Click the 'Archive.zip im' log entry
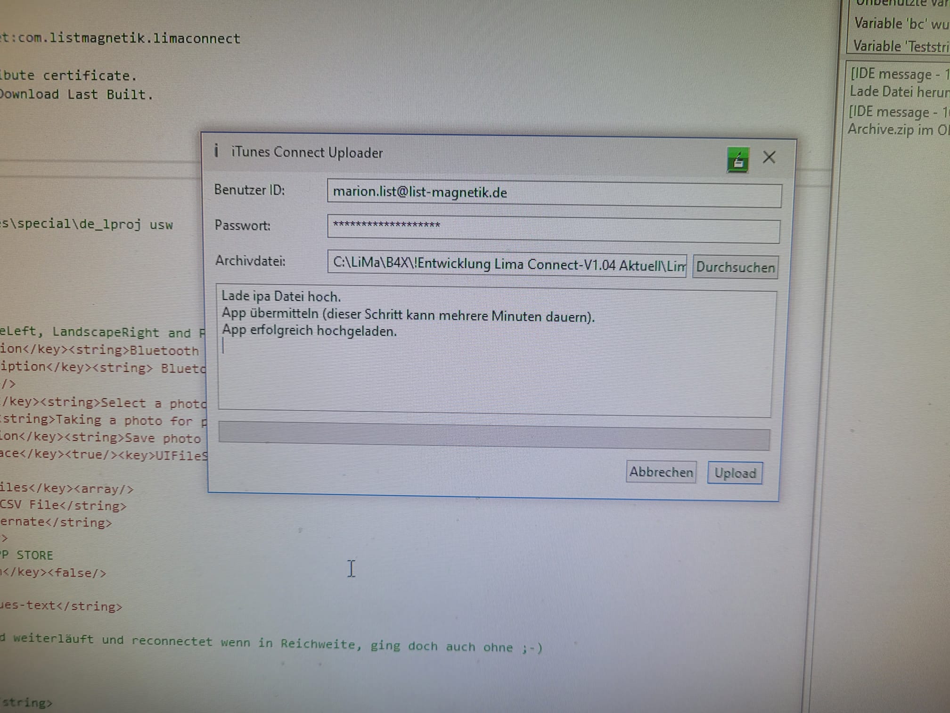This screenshot has height=713, width=950. [898, 130]
